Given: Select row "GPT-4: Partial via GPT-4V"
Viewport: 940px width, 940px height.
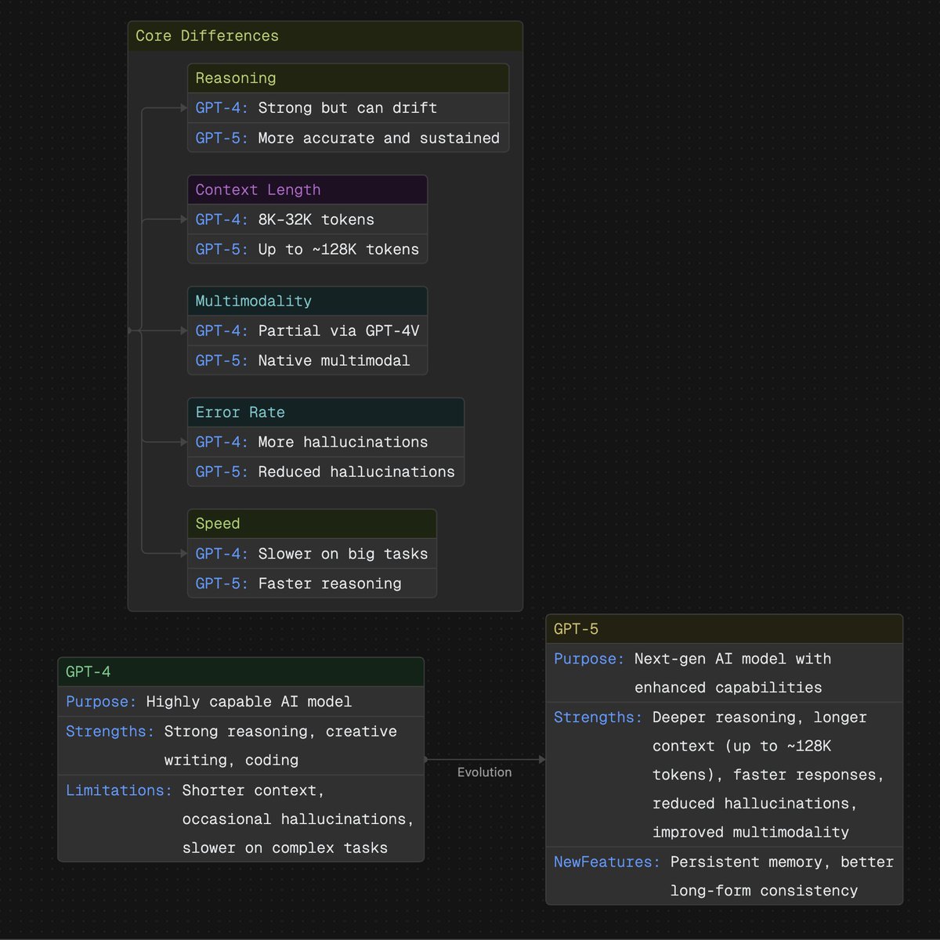Looking at the screenshot, I should point(308,331).
